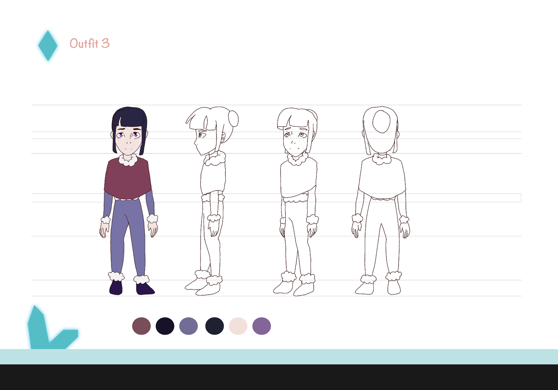Click the 'Outfit 3' title text

(90, 44)
